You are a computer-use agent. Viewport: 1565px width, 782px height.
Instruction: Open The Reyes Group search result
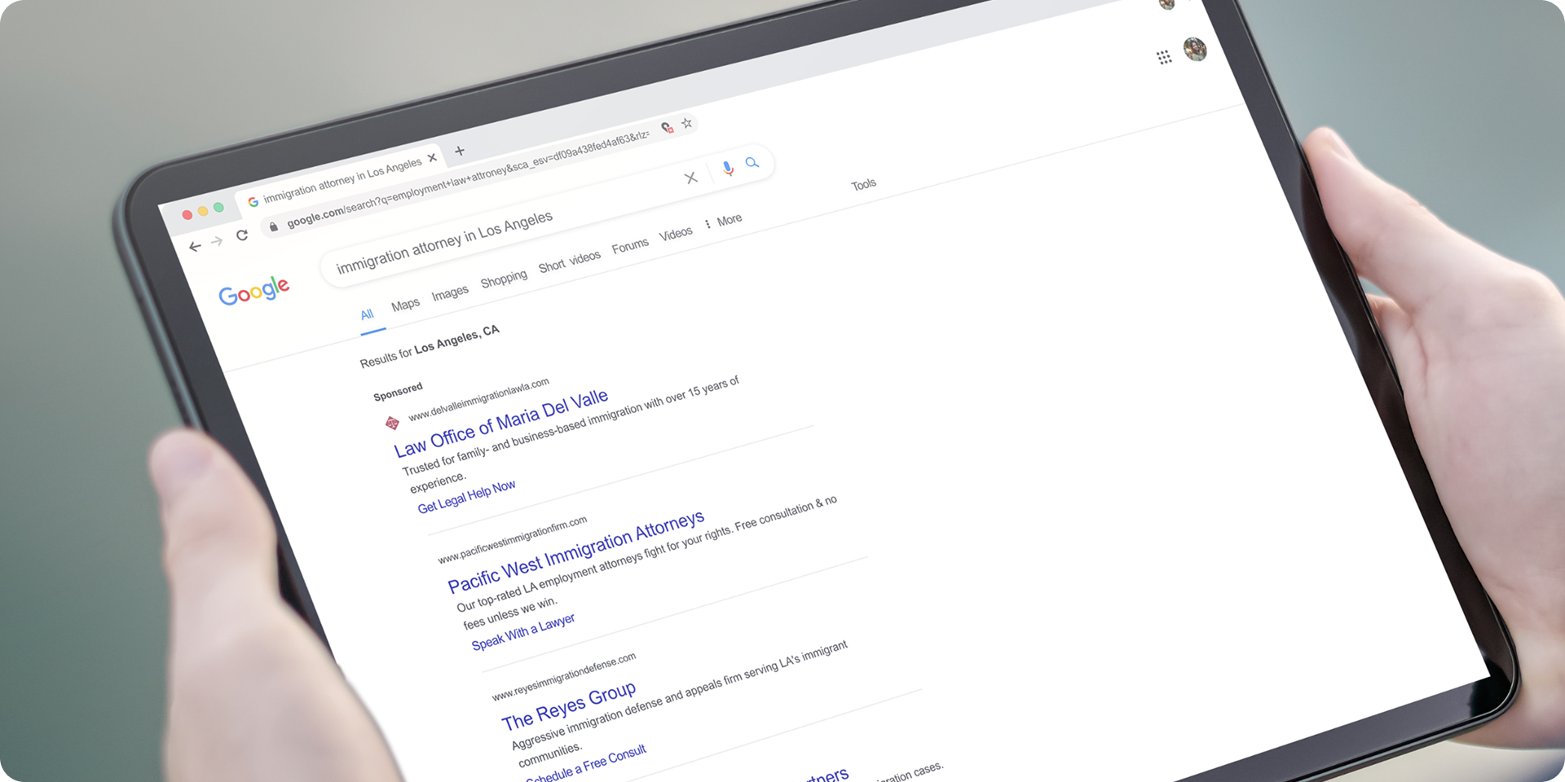(x=568, y=705)
